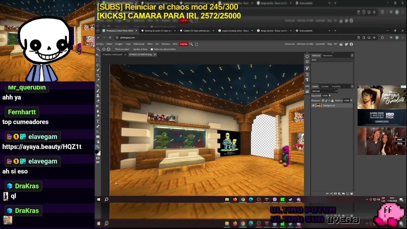Open the Informar un fallo link
Image resolution: width=407 pixels, height=229 pixels.
pyautogui.click(x=305, y=44)
